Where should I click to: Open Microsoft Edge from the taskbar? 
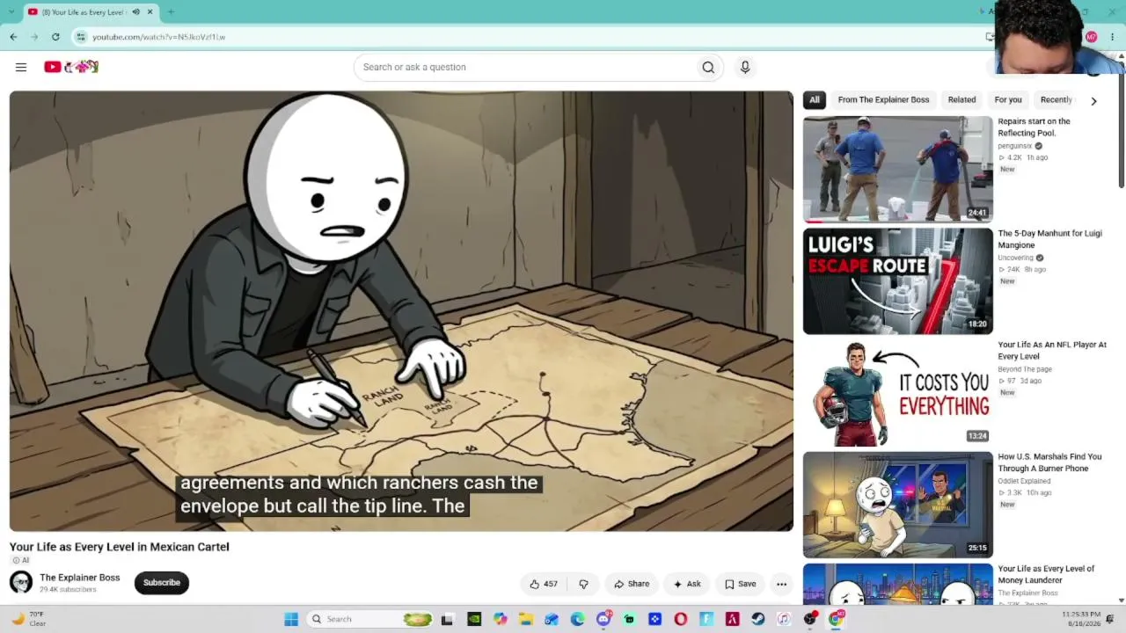pos(577,619)
